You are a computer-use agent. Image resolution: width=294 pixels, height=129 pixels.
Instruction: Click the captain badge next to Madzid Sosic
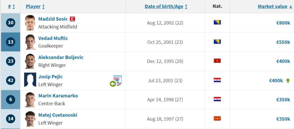pyautogui.click(x=72, y=19)
